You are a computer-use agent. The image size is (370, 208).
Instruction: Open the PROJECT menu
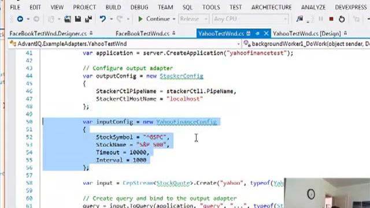(84, 8)
